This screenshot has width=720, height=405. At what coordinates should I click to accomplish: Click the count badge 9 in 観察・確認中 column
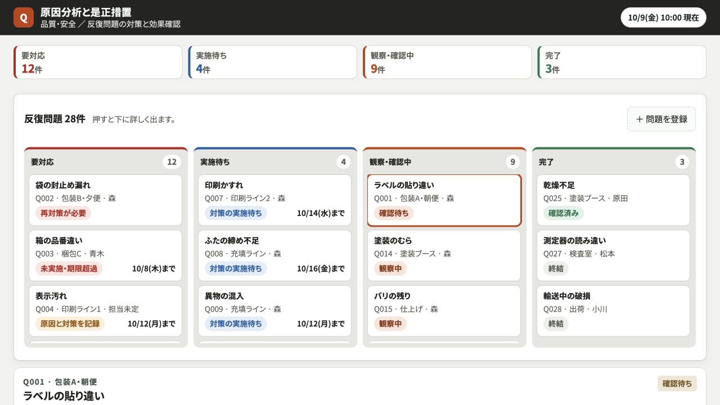click(512, 162)
